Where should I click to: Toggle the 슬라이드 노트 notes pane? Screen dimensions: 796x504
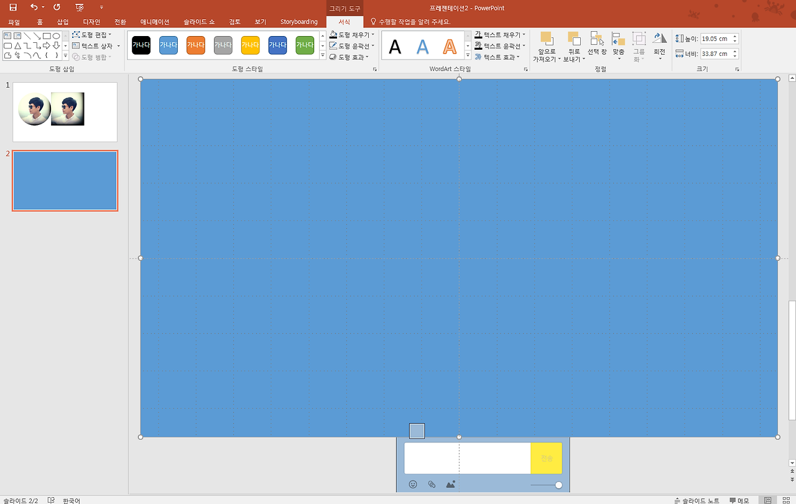coord(696,500)
